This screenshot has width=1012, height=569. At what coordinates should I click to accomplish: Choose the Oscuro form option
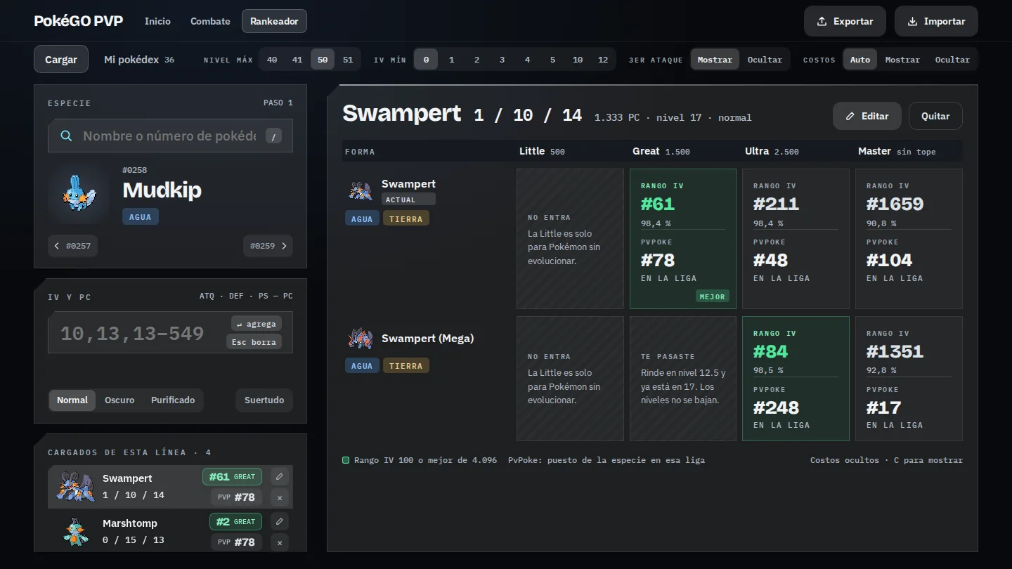click(x=119, y=400)
